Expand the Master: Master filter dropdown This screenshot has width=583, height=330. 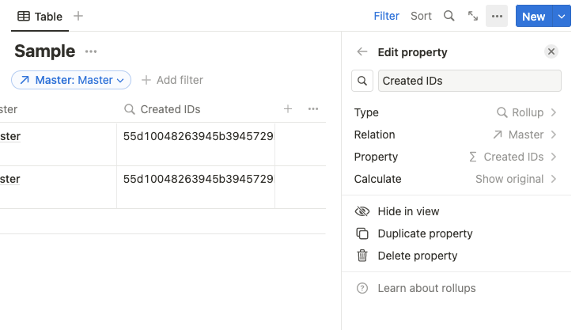(71, 80)
